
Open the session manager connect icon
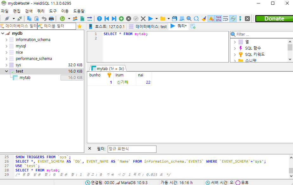[x=7, y=19]
